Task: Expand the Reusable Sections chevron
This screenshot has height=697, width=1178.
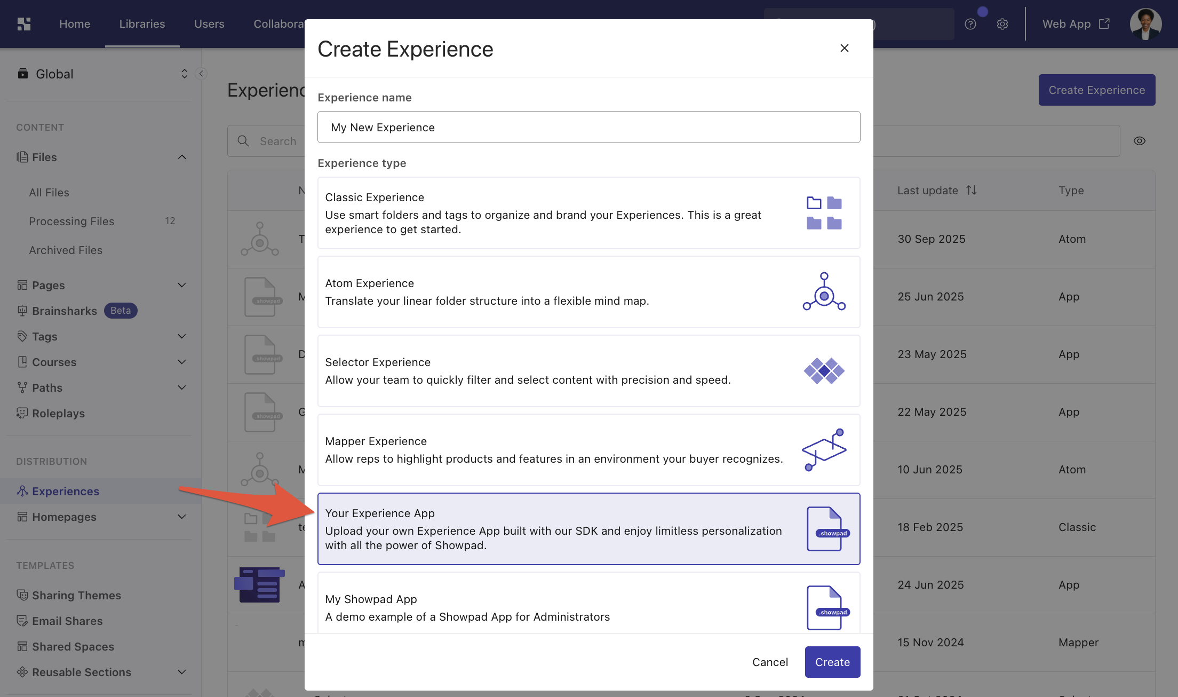Action: (x=182, y=672)
